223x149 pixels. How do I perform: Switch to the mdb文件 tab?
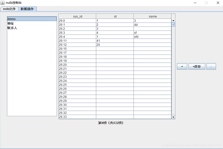coord(9,9)
